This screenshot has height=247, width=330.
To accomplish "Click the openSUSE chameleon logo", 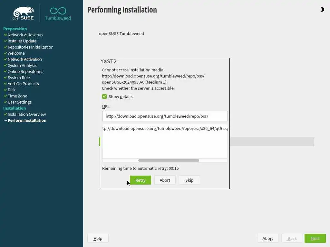I will point(23,14).
